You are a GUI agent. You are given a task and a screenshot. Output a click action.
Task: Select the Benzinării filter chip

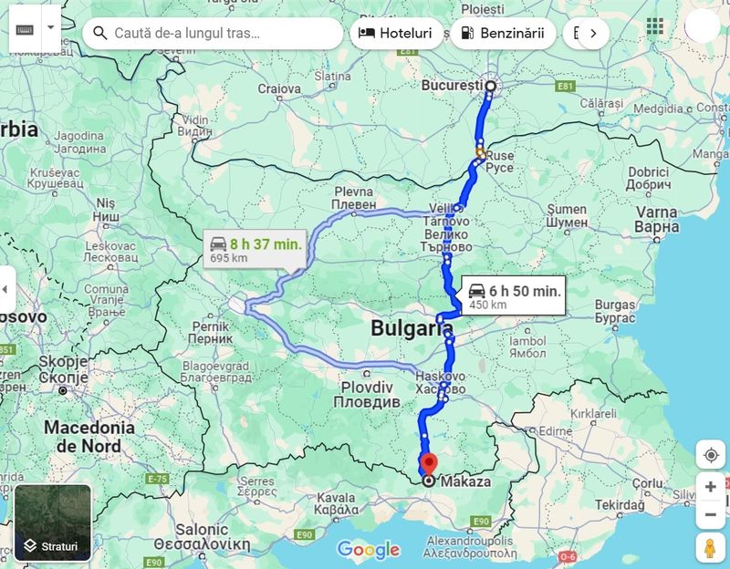503,33
